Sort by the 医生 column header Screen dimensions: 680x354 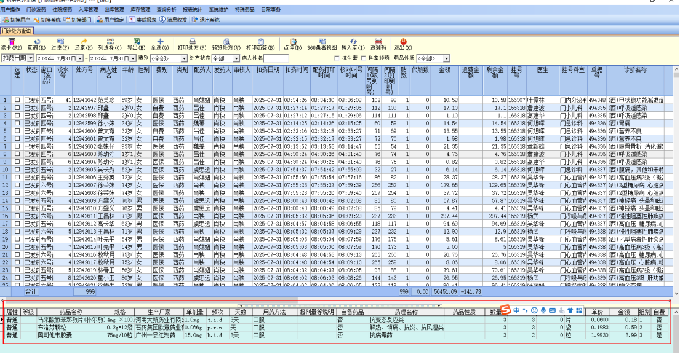point(543,81)
